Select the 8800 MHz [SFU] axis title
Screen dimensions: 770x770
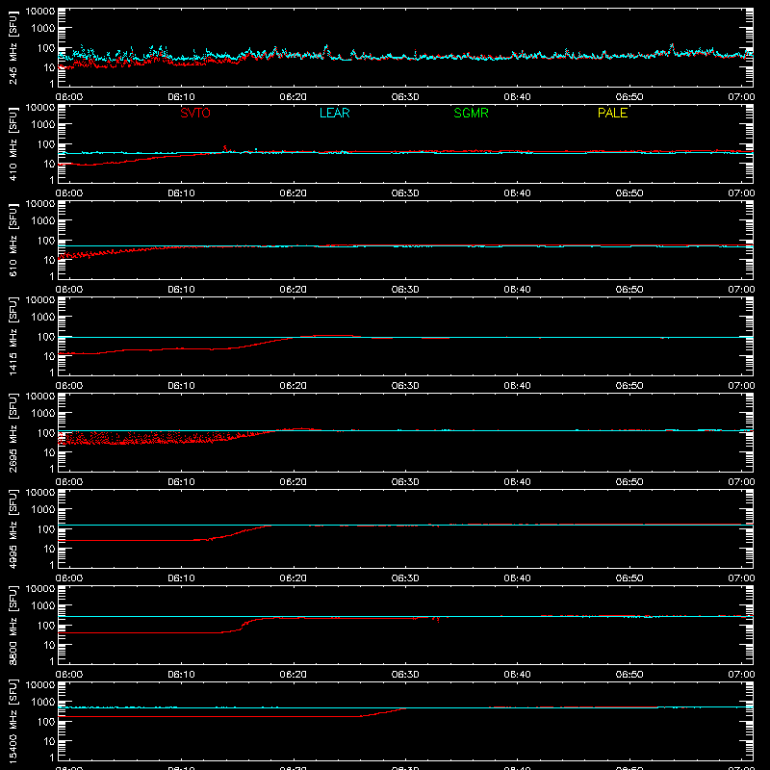13,625
